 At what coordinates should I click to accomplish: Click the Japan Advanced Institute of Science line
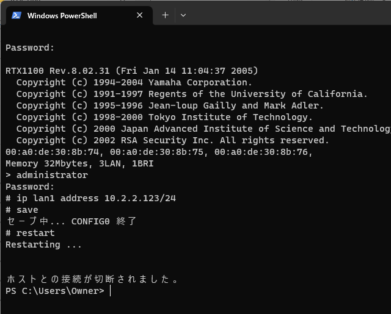(x=203, y=129)
